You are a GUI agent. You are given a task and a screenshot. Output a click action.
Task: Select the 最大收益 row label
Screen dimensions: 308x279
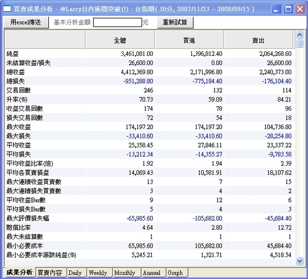[18, 127]
